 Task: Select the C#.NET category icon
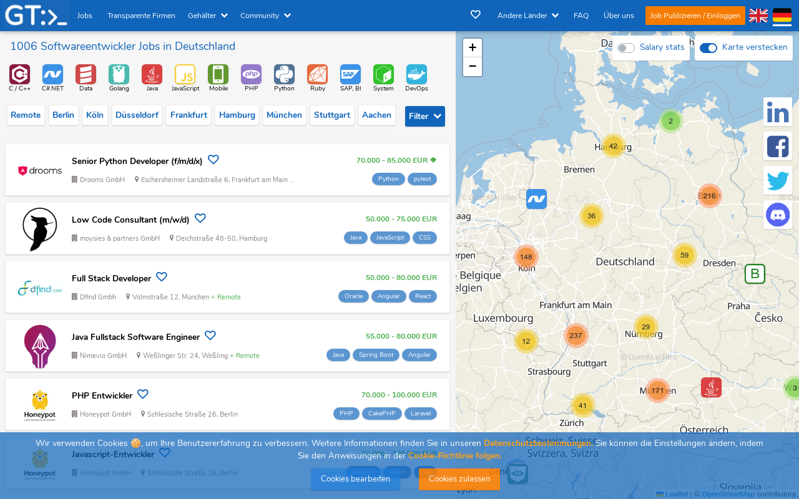(52, 74)
